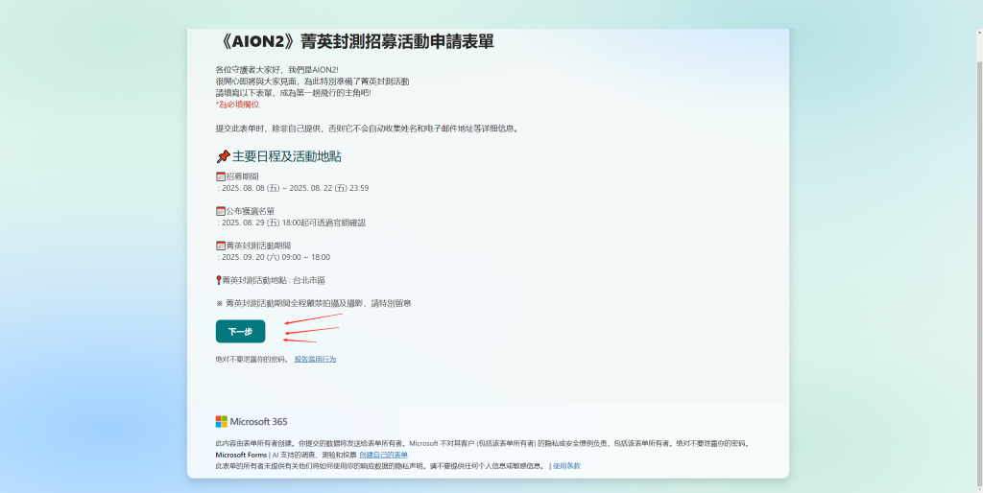Click the text 绝对不要泄露你的密码 below 下一步

252,359
